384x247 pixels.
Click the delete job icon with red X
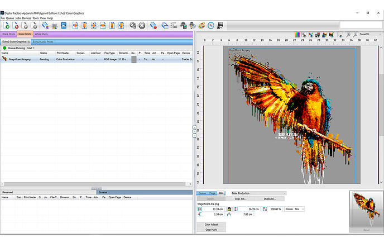[x=15, y=26]
